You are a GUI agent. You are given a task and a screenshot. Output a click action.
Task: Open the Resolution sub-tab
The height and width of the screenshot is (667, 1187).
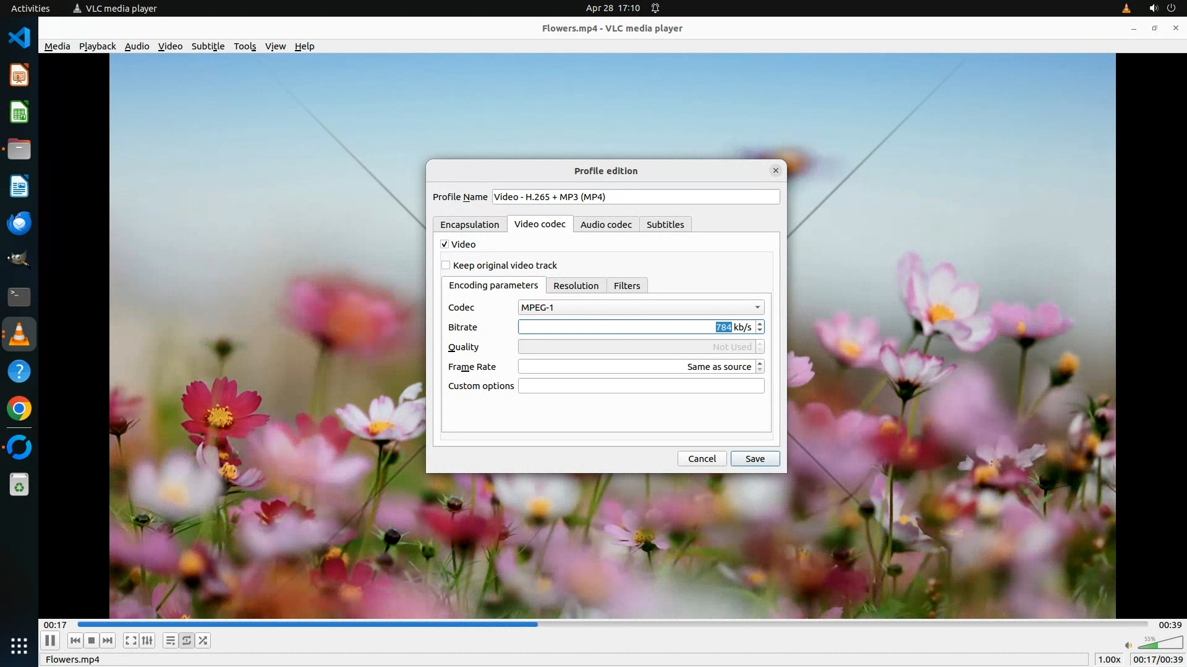tap(576, 285)
